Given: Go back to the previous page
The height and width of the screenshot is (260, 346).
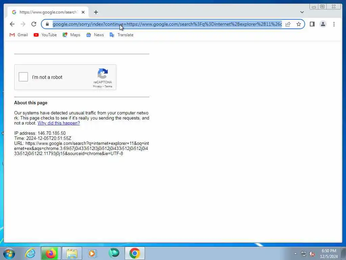Looking at the screenshot, I should (x=12, y=24).
